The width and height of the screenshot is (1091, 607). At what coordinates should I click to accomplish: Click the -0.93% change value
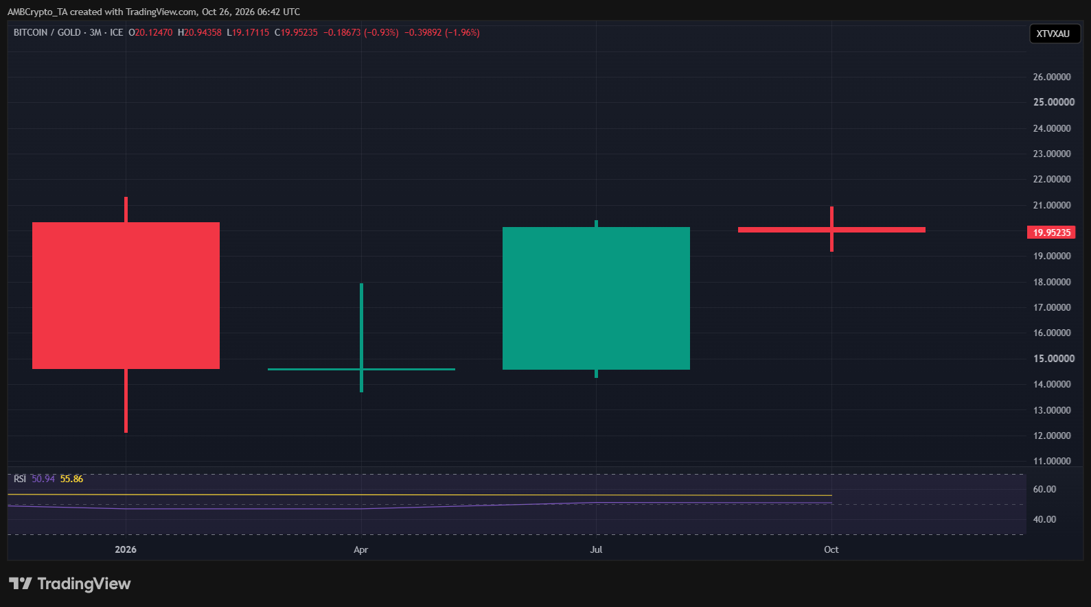point(381,32)
